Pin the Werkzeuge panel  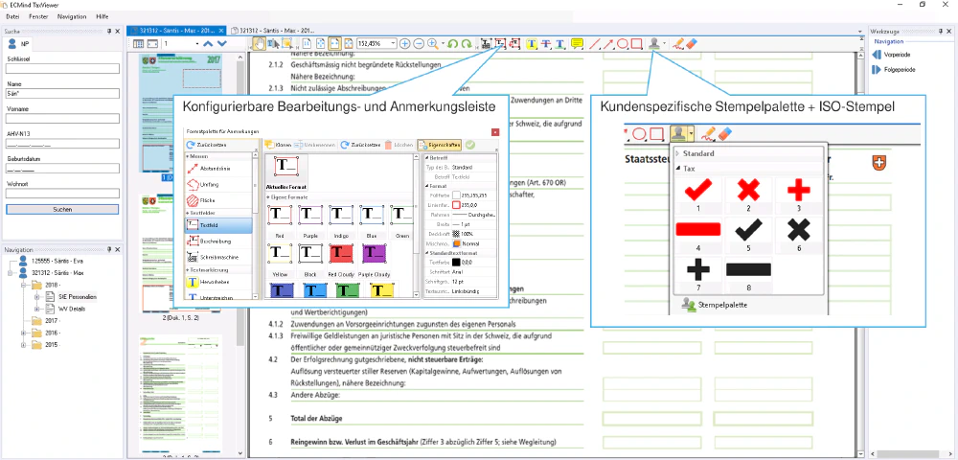pyautogui.click(x=941, y=30)
